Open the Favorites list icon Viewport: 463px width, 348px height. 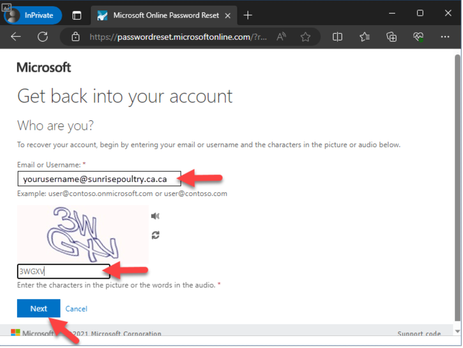[364, 37]
